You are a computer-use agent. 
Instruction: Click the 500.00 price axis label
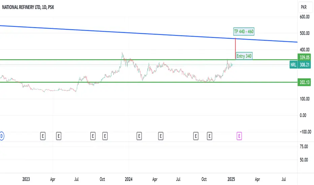point(304,33)
